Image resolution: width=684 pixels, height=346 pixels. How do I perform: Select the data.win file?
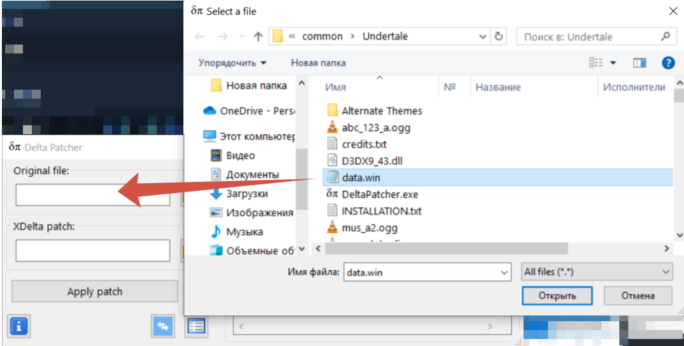pos(498,177)
